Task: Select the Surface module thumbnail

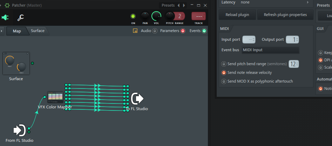Action: tap(16, 63)
